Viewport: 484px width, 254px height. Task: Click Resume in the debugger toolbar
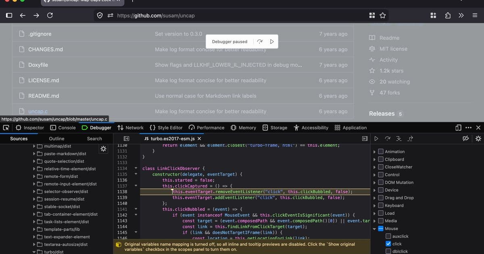pos(376,139)
